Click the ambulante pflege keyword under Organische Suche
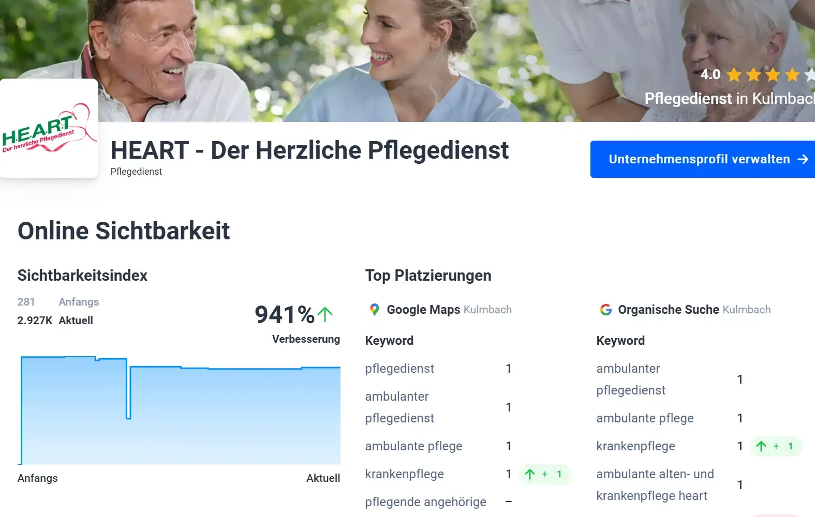815x517 pixels. [645, 418]
